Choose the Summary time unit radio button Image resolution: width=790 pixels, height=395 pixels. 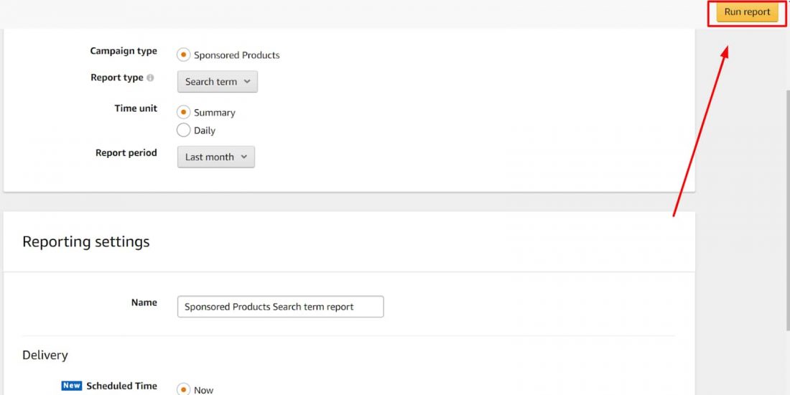coord(183,112)
